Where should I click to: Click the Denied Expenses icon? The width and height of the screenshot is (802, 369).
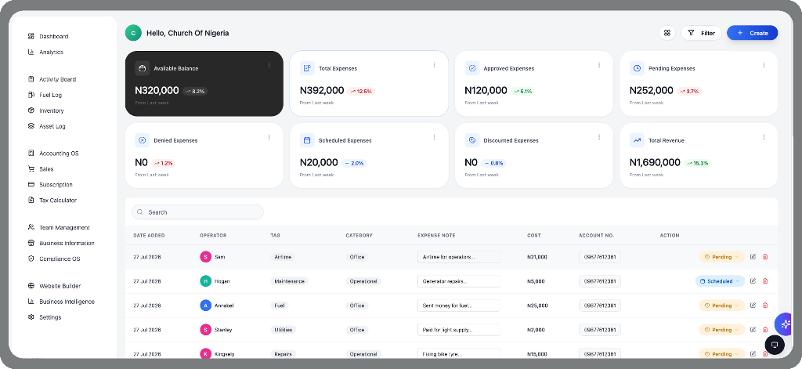pyautogui.click(x=143, y=140)
